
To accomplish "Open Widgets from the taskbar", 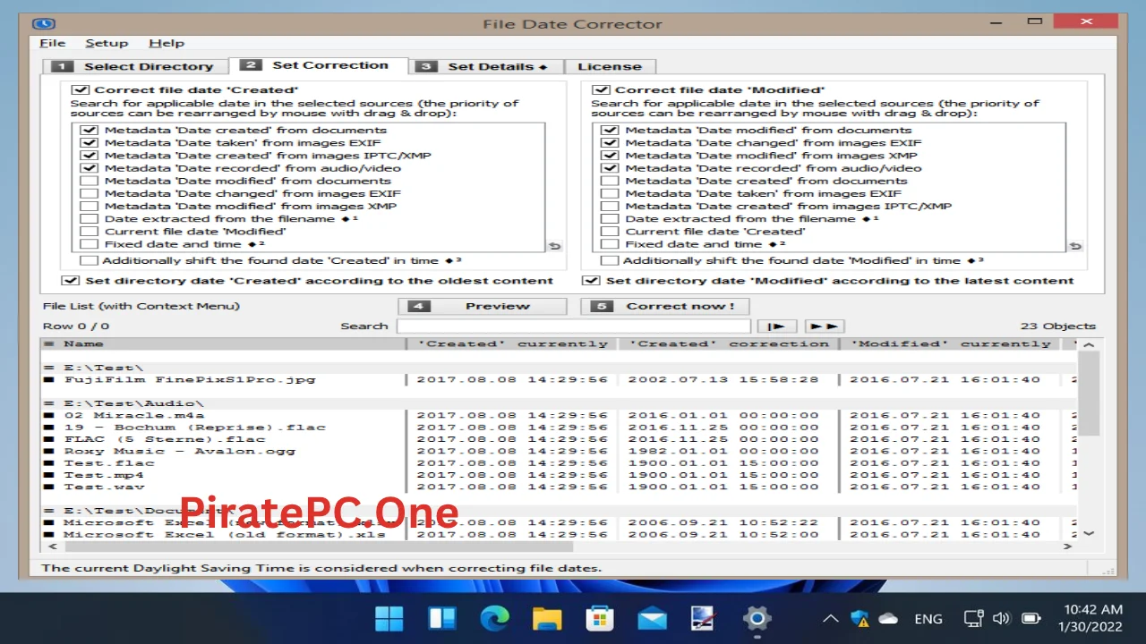I will pos(442,618).
